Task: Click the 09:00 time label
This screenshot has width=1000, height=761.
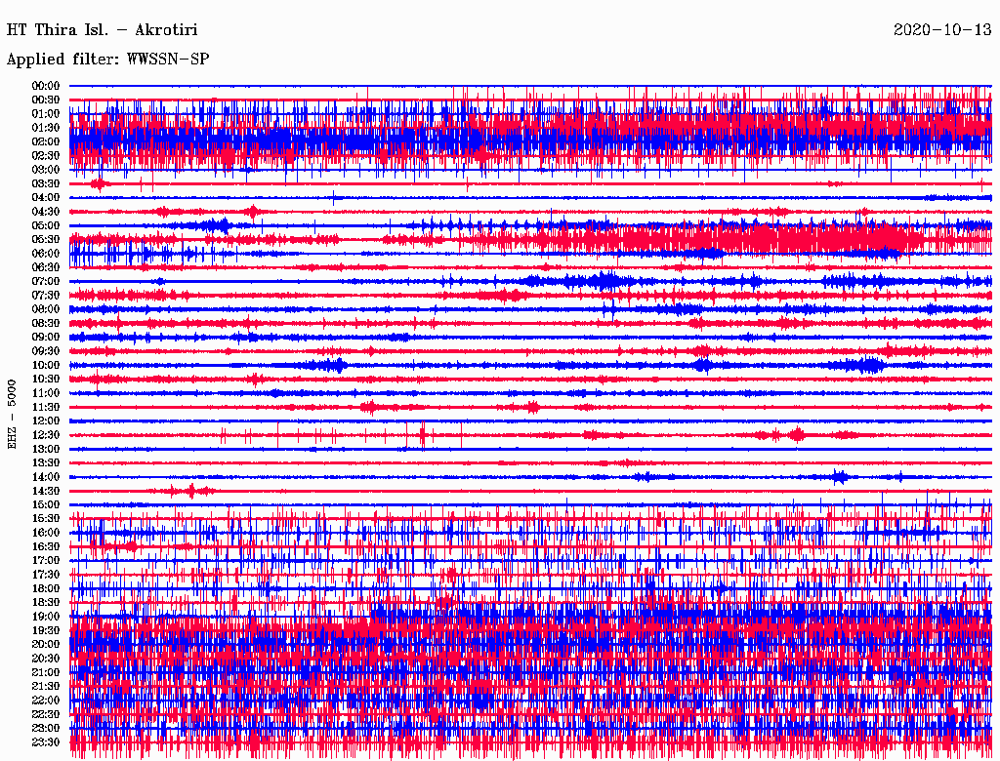Action: tap(46, 338)
